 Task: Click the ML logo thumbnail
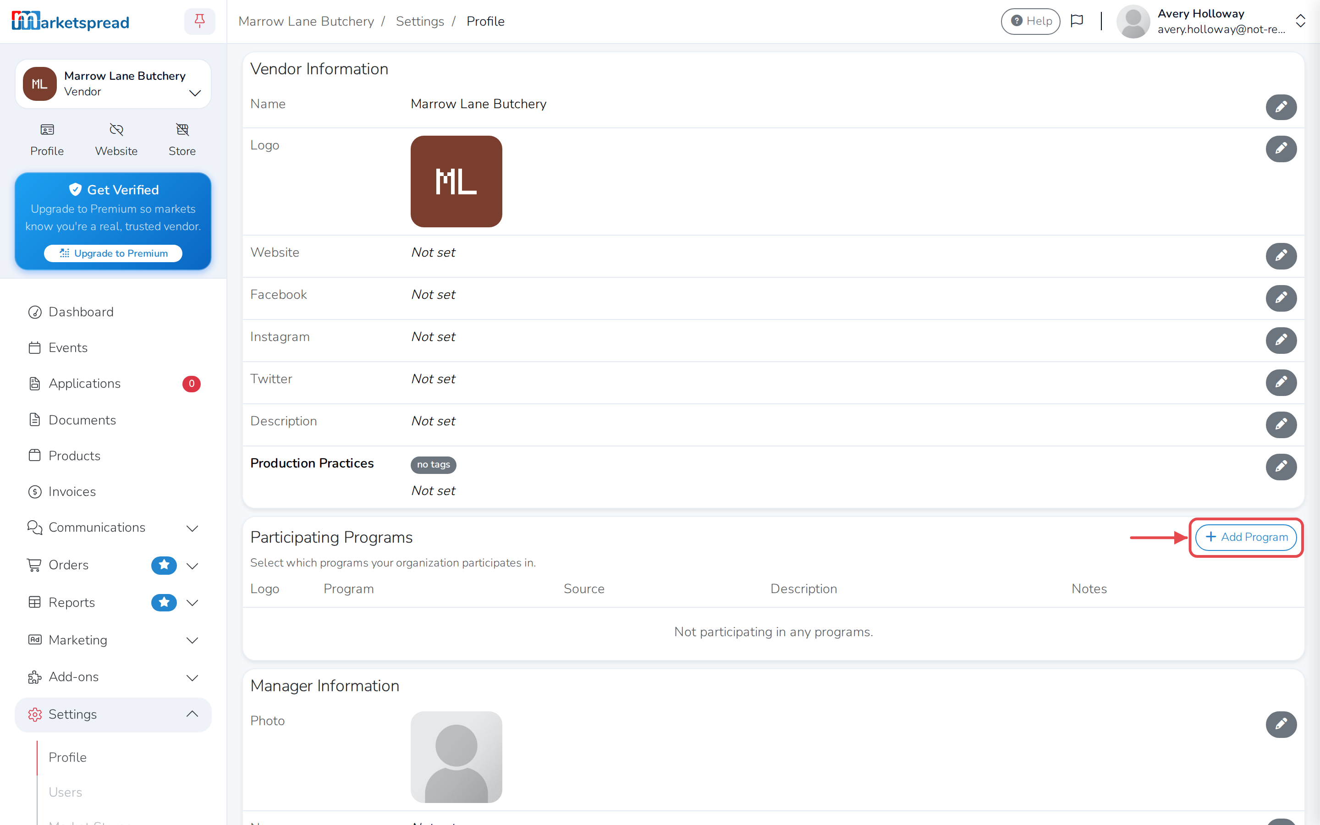[456, 181]
